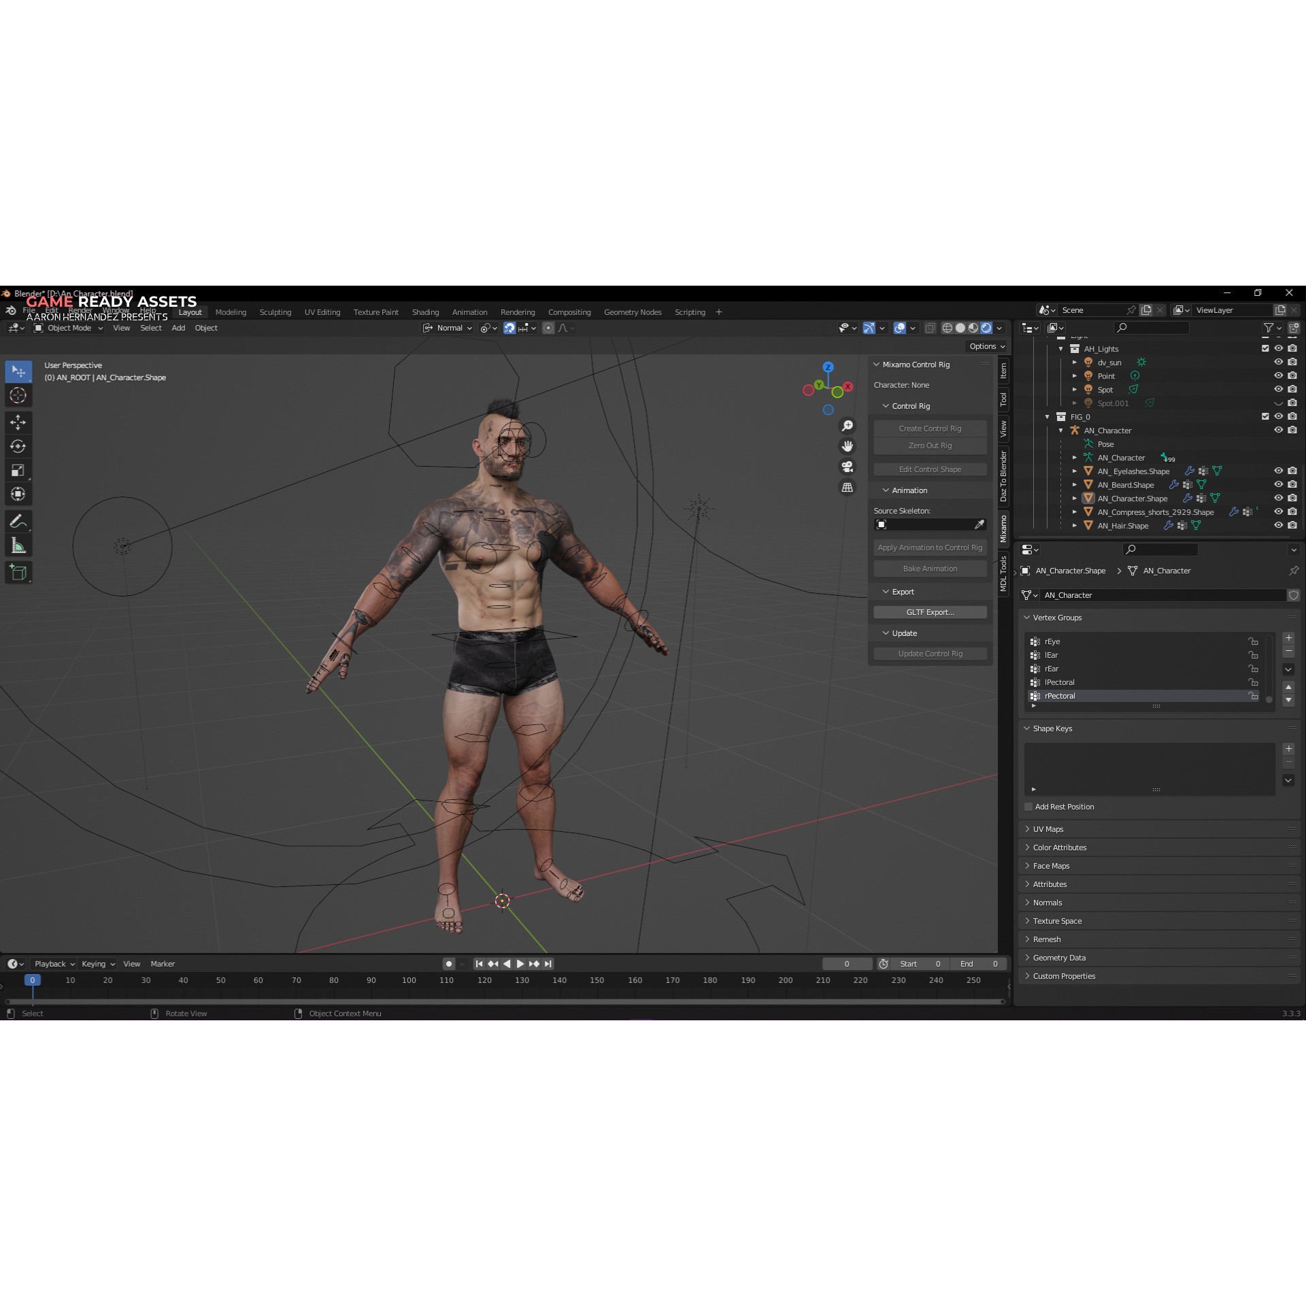
Task: Select the Measure tool
Action: pos(18,546)
